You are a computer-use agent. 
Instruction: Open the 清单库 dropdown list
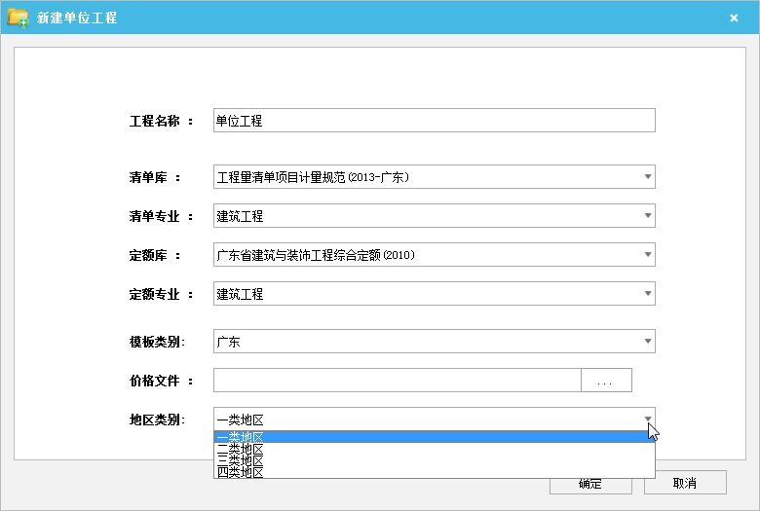[x=647, y=177]
